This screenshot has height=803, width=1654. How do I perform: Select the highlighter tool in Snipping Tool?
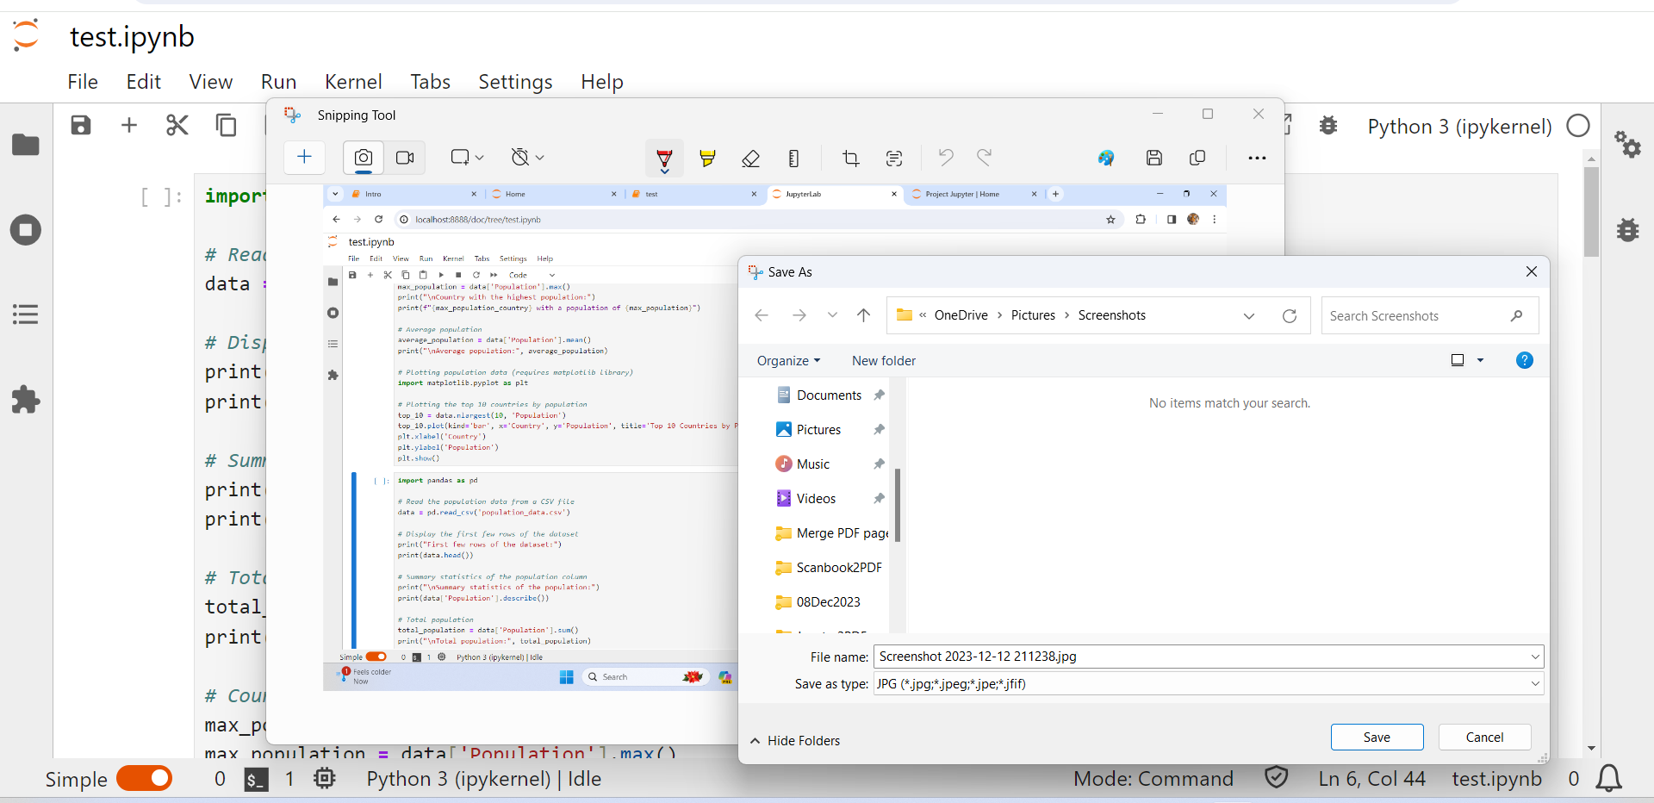click(707, 158)
